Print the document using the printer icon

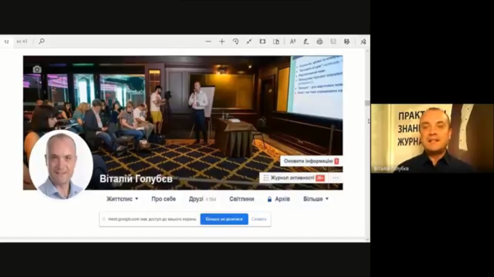pyautogui.click(x=320, y=41)
